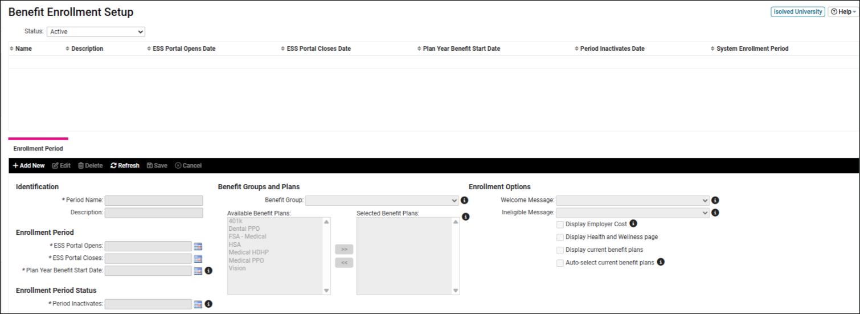
Task: Select Dental PPO in Available Benefit Plans
Action: 244,229
